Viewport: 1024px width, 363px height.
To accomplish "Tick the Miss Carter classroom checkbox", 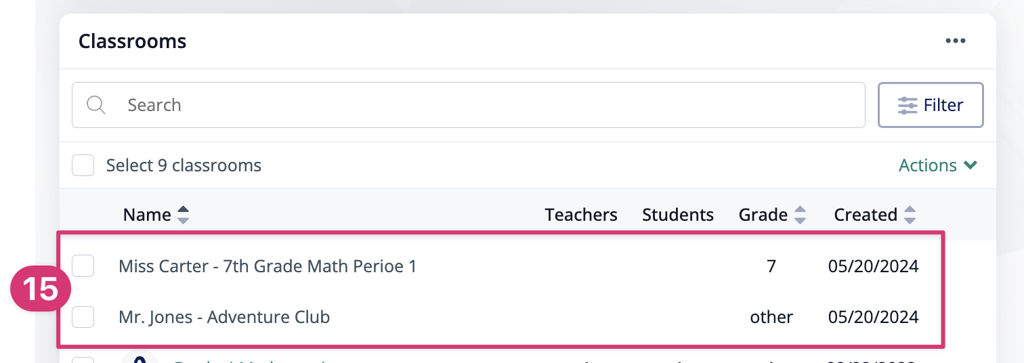I will coord(83,266).
